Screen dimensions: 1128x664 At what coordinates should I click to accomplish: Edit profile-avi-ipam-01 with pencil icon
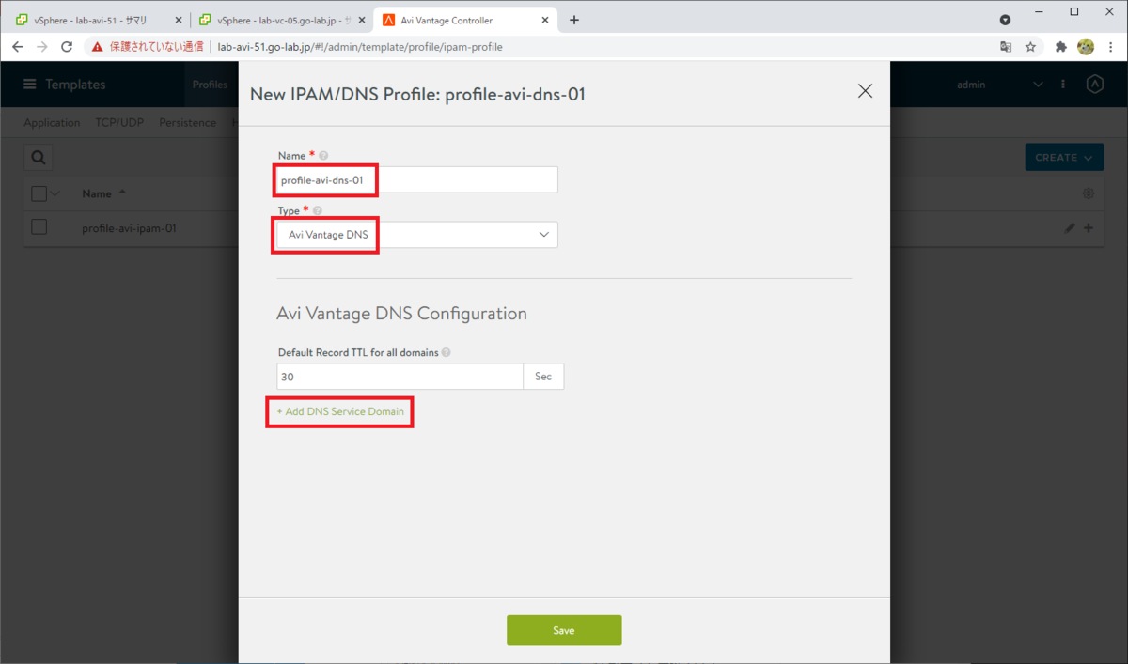click(x=1070, y=227)
